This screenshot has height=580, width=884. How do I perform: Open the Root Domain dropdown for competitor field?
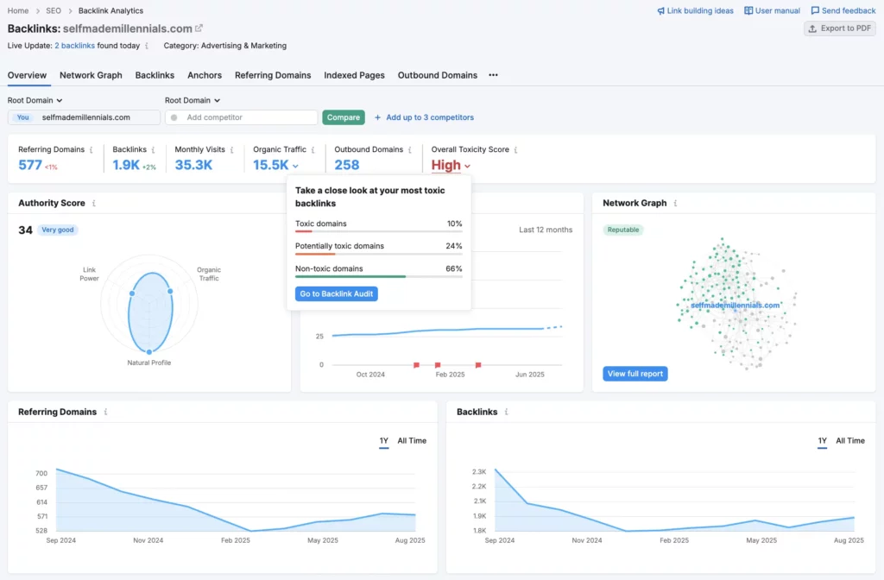(192, 99)
